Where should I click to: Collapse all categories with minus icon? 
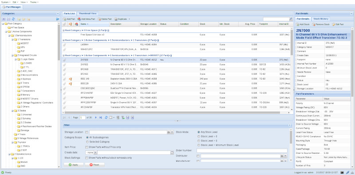8,19
